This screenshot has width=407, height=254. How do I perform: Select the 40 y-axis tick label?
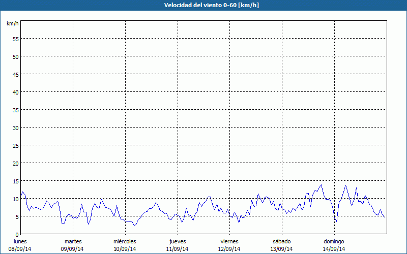tap(15, 92)
